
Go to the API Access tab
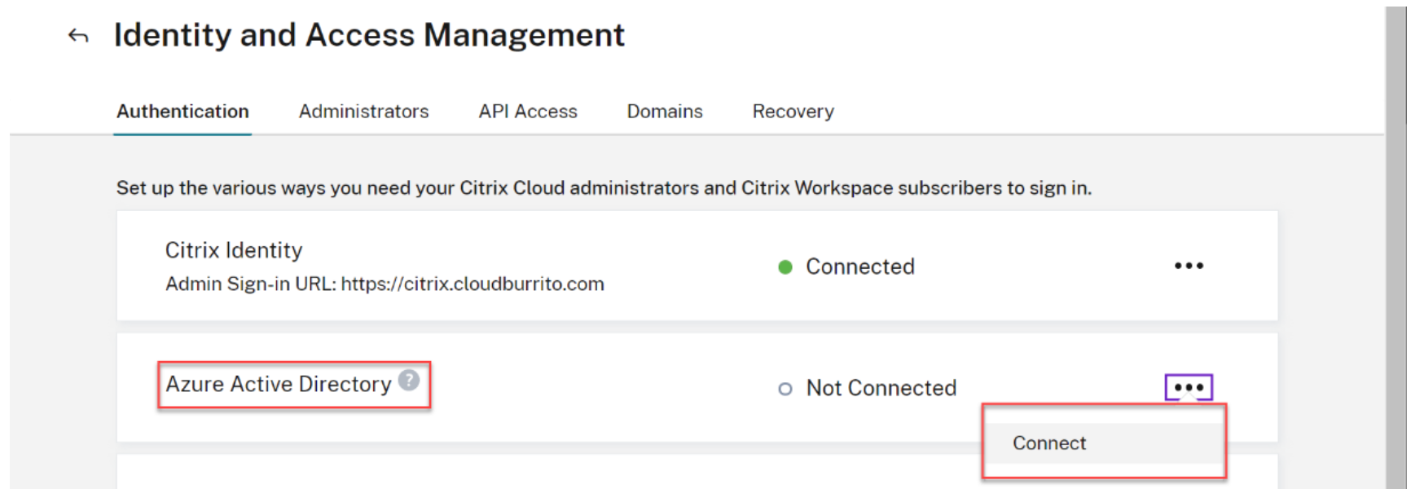(528, 112)
